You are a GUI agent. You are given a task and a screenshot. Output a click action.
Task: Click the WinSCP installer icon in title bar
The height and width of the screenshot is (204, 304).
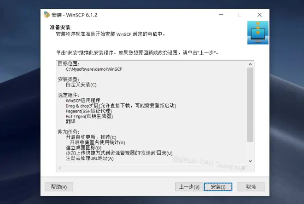tap(47, 15)
